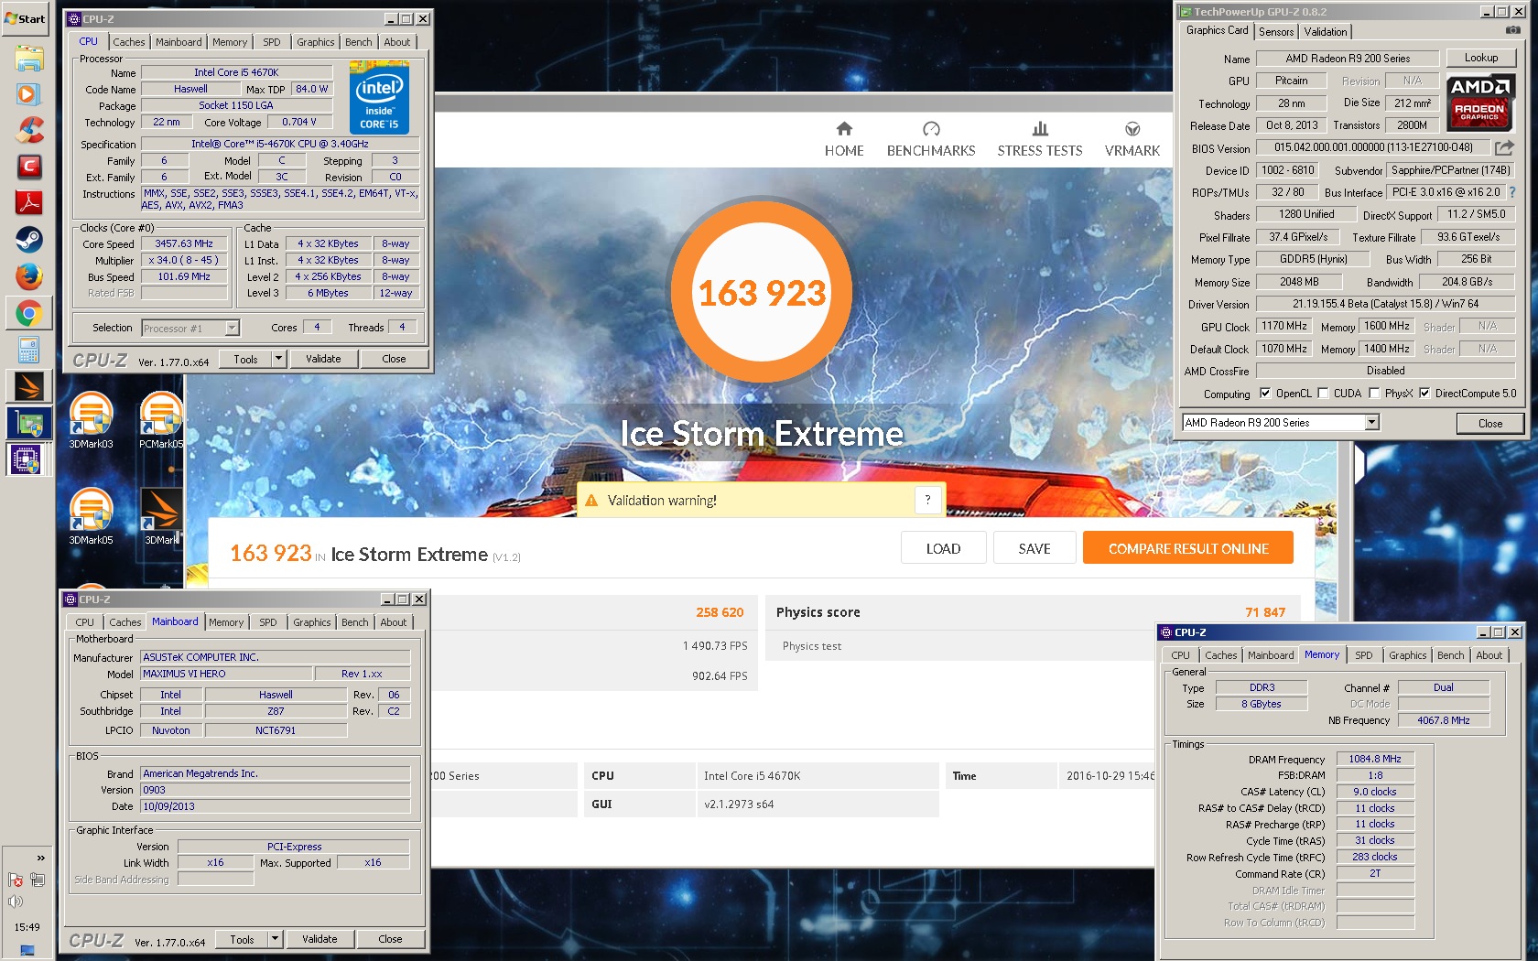Open Graphics tab in Mainboard CPU-Z window
Viewport: 1538px width, 961px height.
312,622
